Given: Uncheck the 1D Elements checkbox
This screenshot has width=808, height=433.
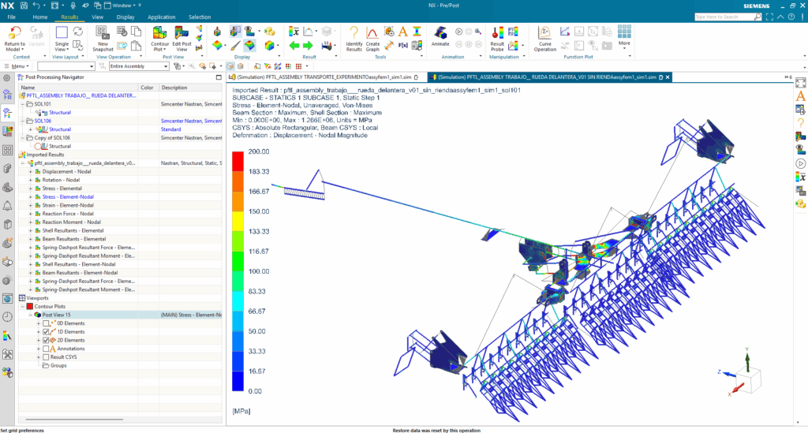Looking at the screenshot, I should (x=46, y=331).
